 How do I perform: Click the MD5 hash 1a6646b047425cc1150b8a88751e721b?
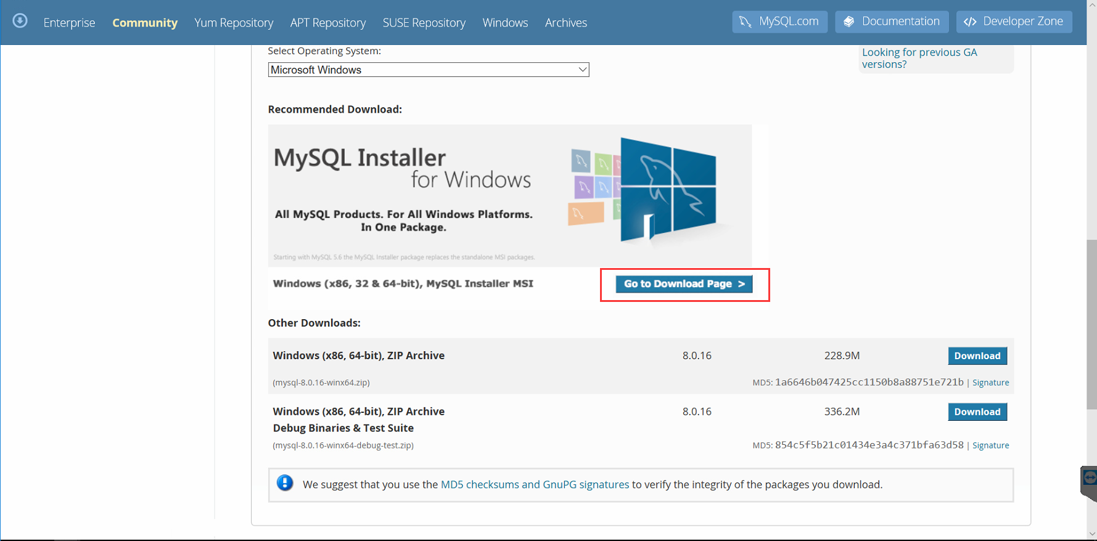pos(869,382)
